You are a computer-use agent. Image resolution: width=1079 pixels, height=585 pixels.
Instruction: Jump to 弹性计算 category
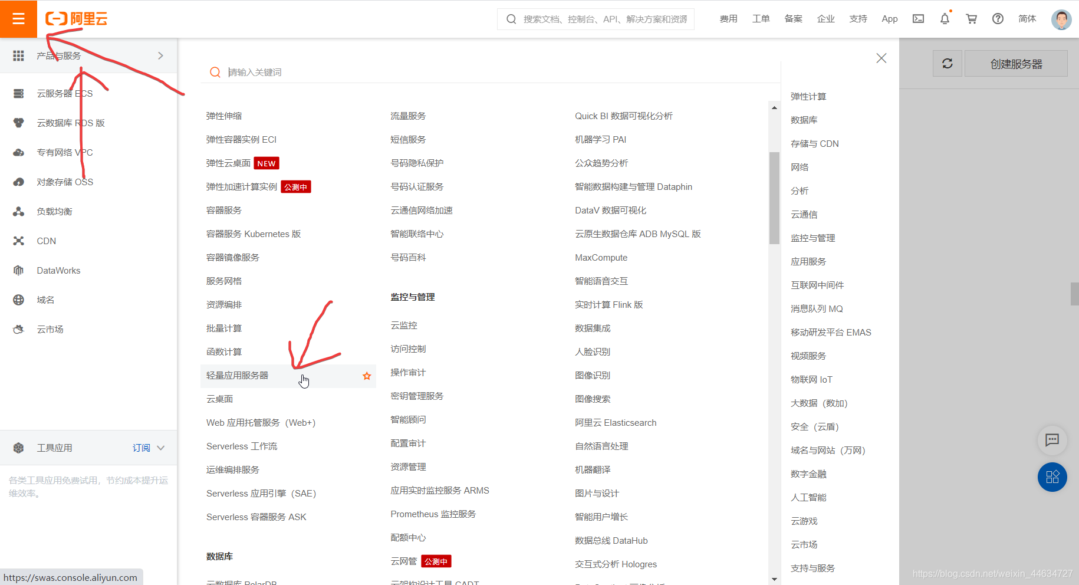(x=808, y=97)
